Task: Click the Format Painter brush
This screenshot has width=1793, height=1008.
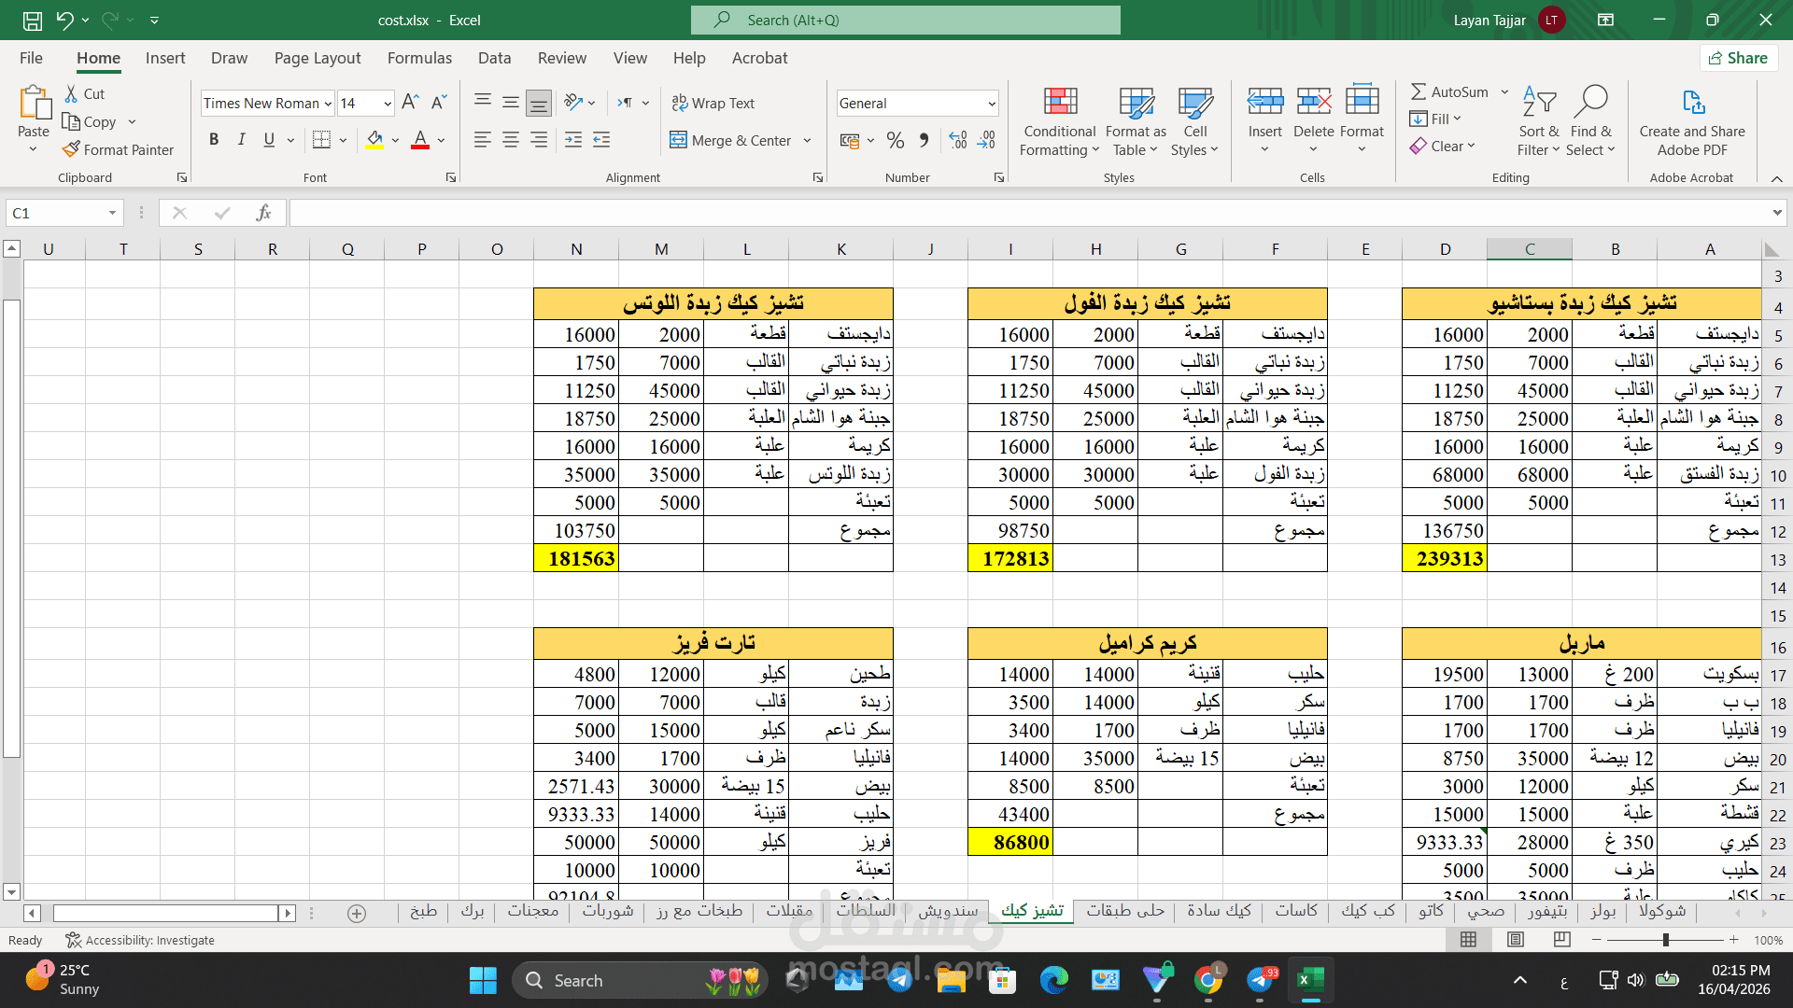Action: pos(71,149)
